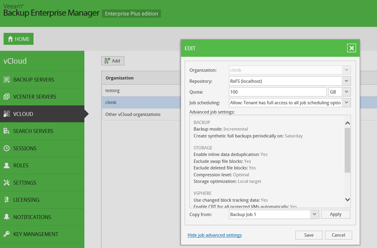Click the Roles person icon
The width and height of the screenshot is (377, 248).
6,165
